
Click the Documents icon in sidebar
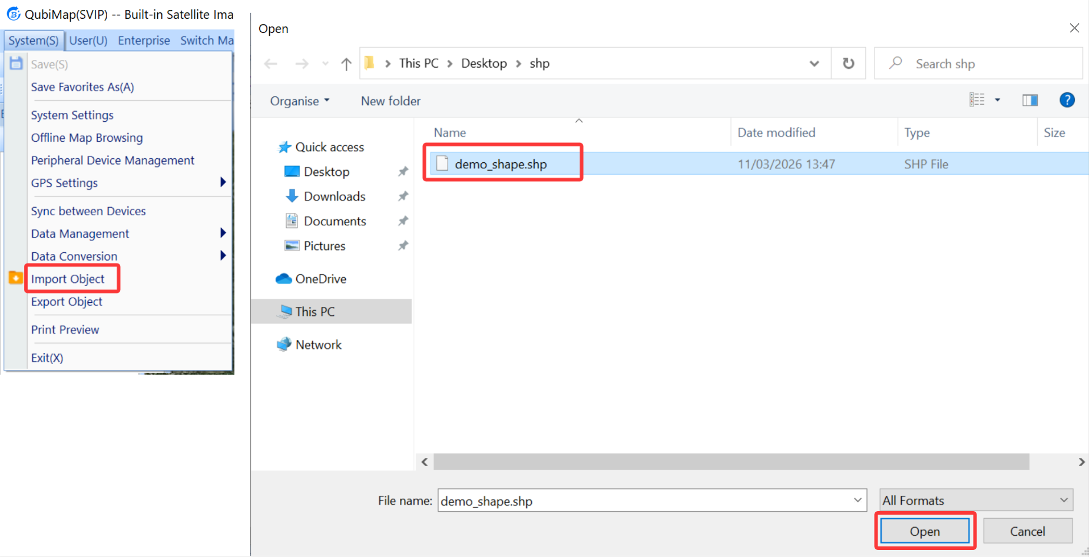point(292,221)
